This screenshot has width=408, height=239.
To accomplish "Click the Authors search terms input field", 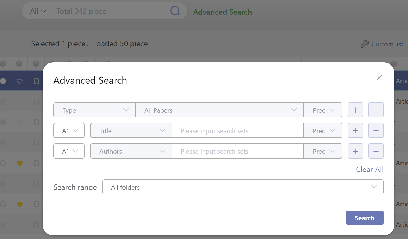I will pyautogui.click(x=238, y=151).
